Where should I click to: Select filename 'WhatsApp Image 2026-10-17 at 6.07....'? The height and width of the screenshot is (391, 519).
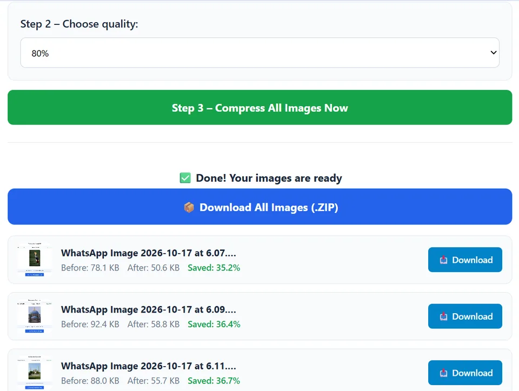tap(148, 253)
